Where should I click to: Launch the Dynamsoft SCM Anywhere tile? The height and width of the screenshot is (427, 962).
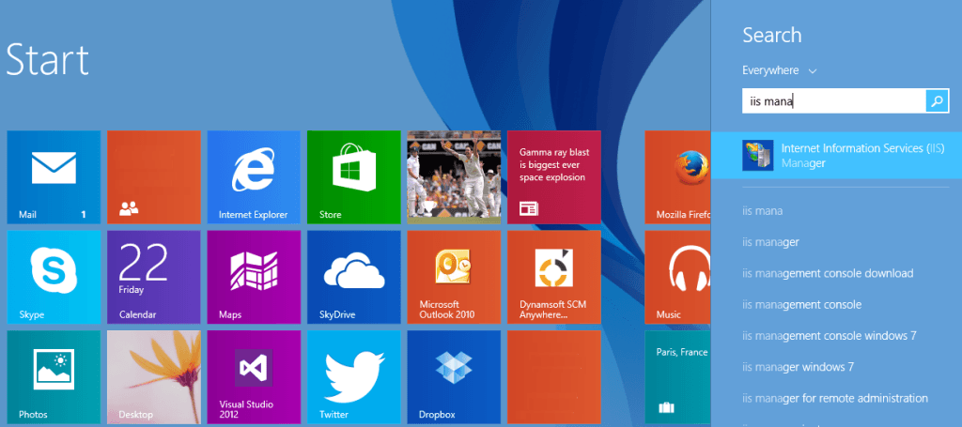click(x=554, y=277)
